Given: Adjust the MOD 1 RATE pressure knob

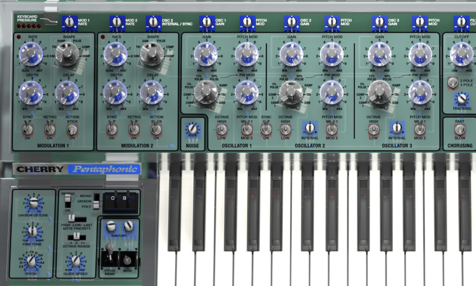Looking at the screenshot, I should pos(70,23).
